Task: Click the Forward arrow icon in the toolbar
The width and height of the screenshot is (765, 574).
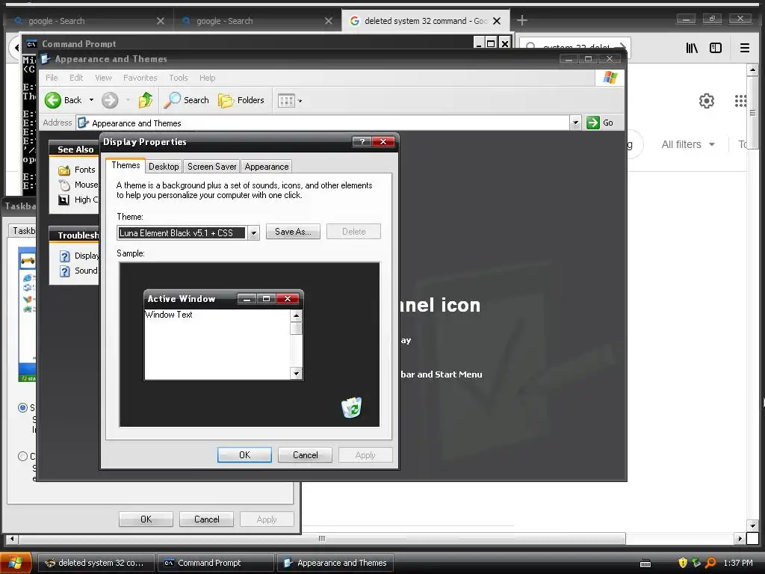Action: (x=110, y=101)
